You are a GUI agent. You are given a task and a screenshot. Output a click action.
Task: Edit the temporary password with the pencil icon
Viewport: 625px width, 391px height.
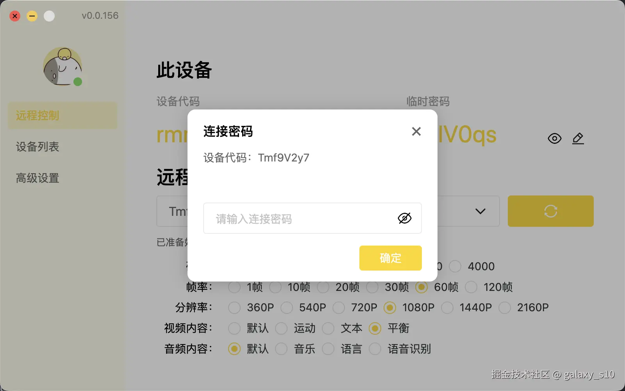click(578, 138)
